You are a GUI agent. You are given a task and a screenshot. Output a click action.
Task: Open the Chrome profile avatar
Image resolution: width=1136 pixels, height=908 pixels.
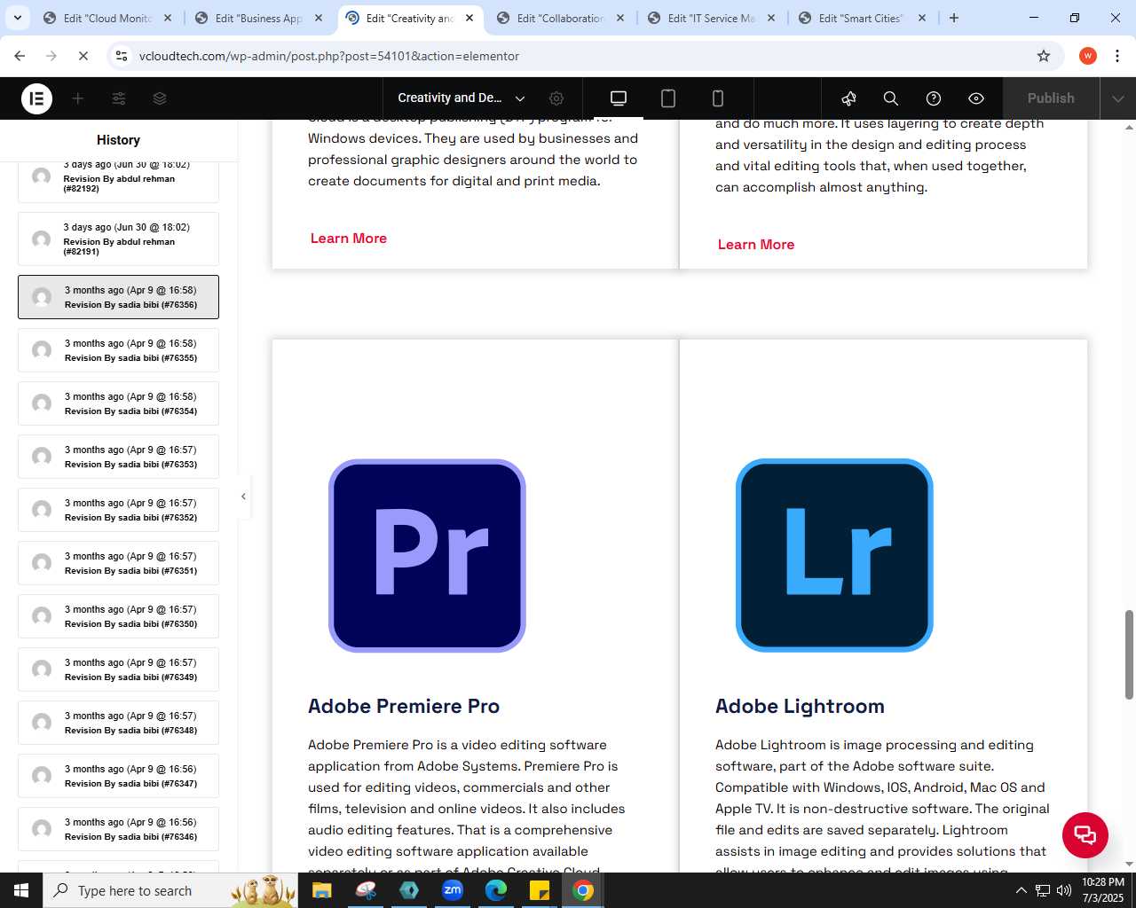(x=1088, y=56)
